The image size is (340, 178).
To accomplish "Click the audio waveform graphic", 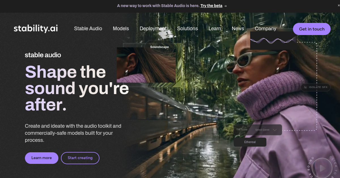I will [x=273, y=41].
